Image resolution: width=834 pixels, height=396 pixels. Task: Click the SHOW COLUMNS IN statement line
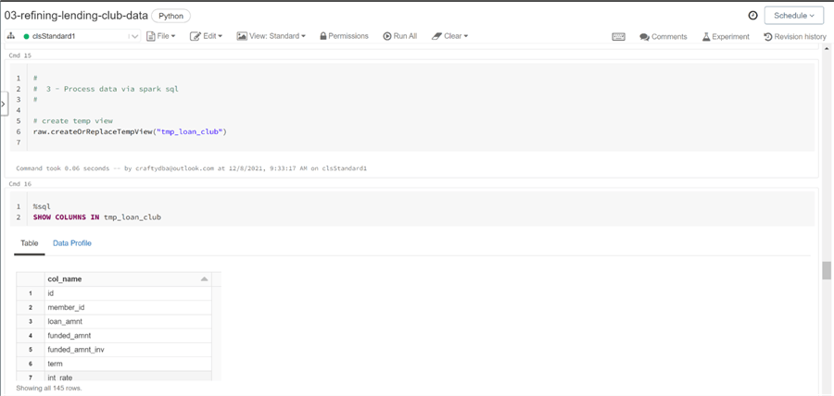(96, 217)
